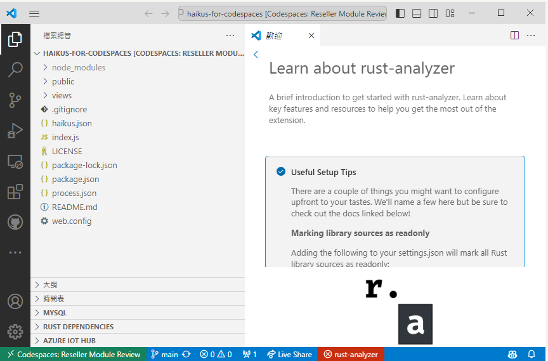Open notifications bell in status bar
This screenshot has width=548, height=361.
[532, 355]
